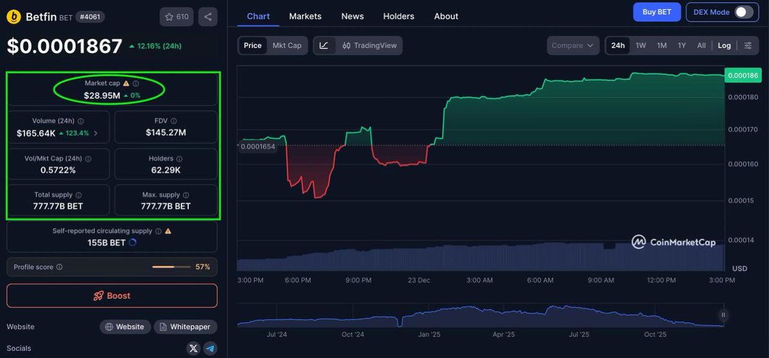This screenshot has width=769, height=358.
Task: Select 24h time range
Action: [618, 45]
